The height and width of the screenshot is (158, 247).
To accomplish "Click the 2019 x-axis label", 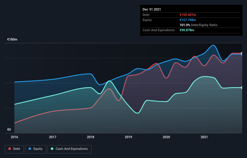I will [x=128, y=137].
